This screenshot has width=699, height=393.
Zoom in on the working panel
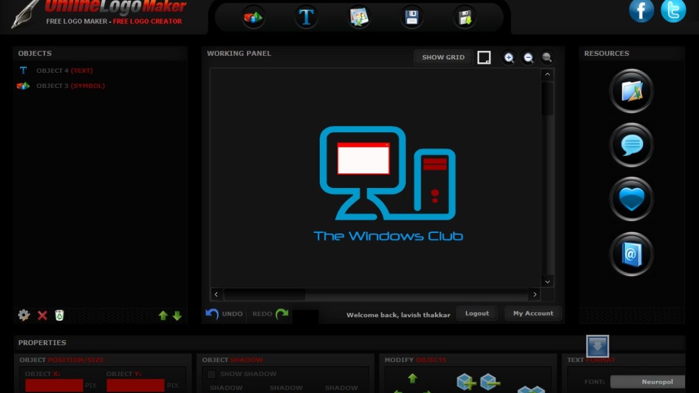click(509, 58)
